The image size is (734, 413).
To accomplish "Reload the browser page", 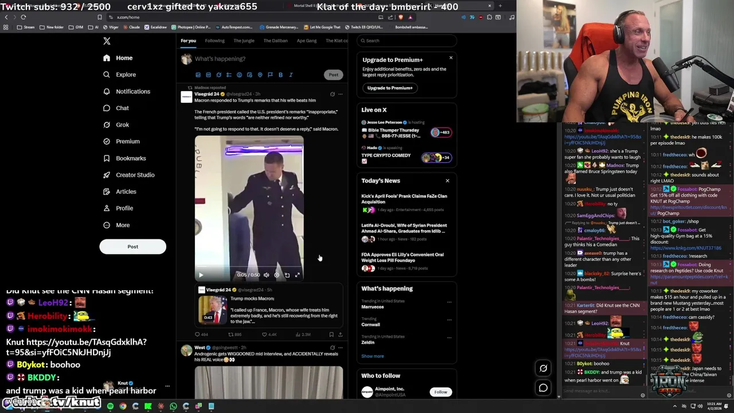I will coord(24,17).
